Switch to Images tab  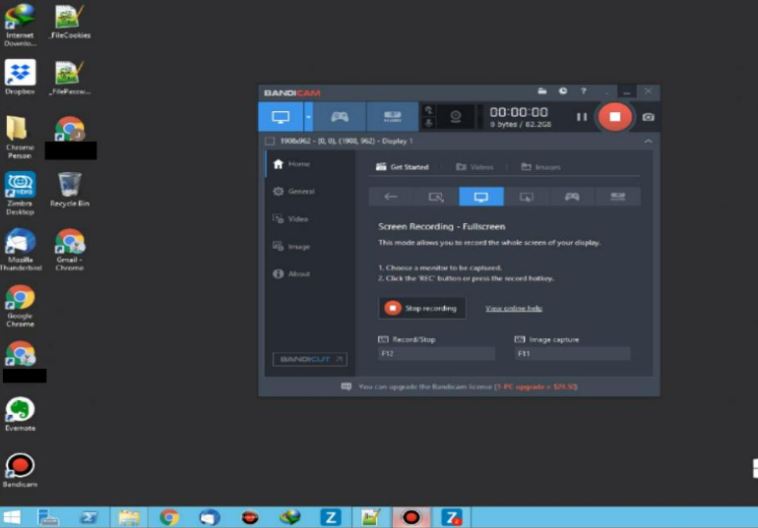pyautogui.click(x=541, y=167)
